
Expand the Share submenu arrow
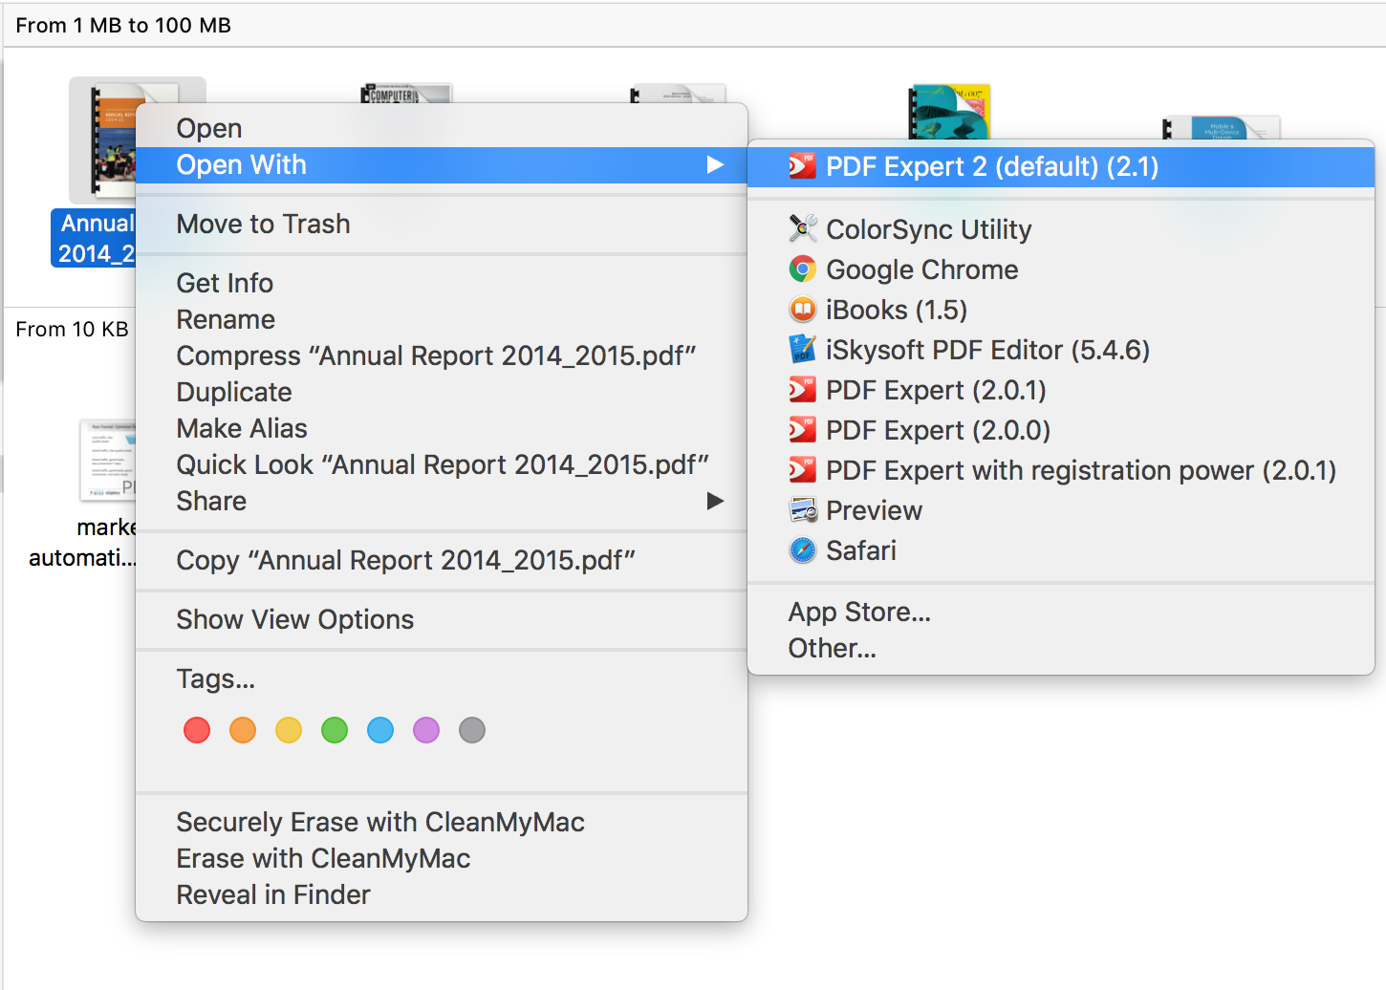click(x=715, y=501)
